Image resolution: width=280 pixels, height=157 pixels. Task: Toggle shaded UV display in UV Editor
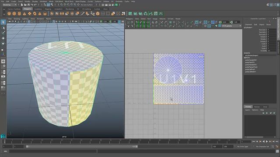click(x=213, y=22)
